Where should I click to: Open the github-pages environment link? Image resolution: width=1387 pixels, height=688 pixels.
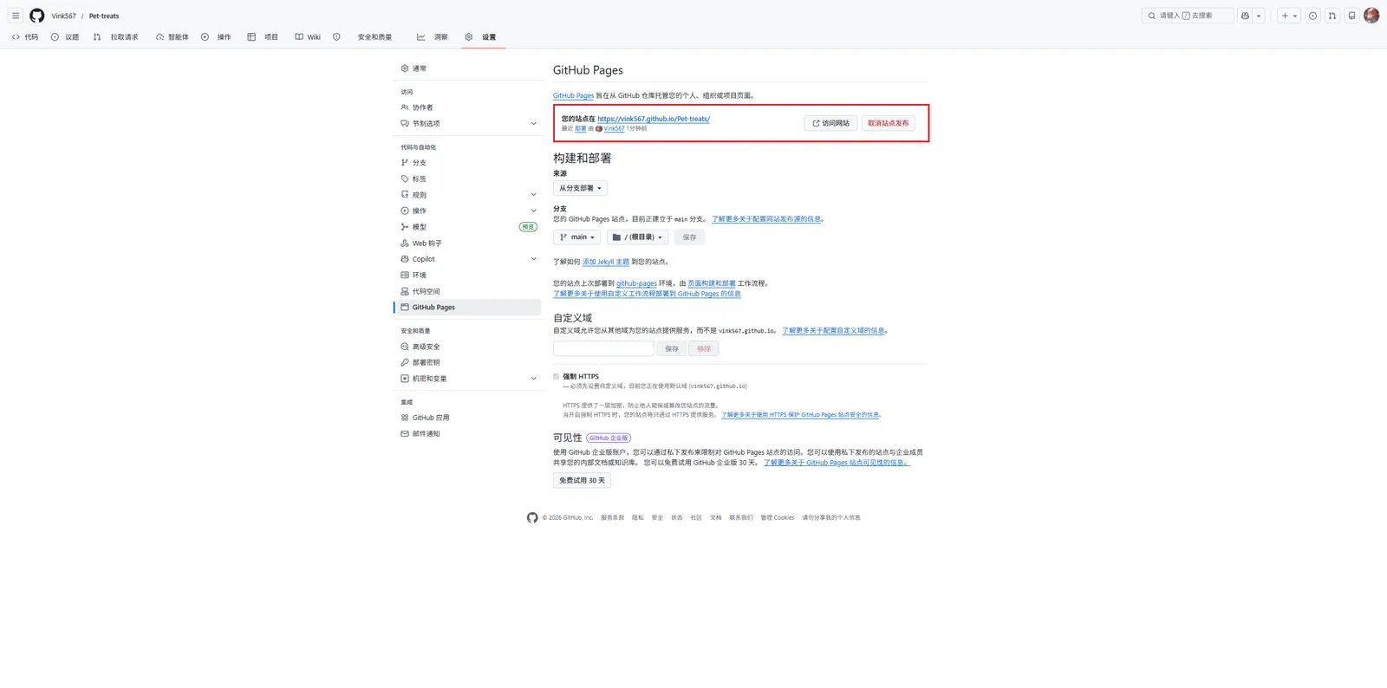pos(636,283)
